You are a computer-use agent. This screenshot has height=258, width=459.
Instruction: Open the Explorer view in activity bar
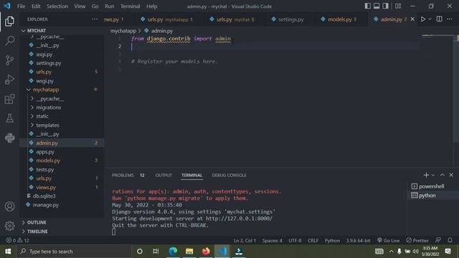(x=9, y=21)
